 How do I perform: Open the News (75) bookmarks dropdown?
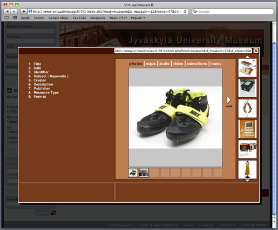click(118, 18)
